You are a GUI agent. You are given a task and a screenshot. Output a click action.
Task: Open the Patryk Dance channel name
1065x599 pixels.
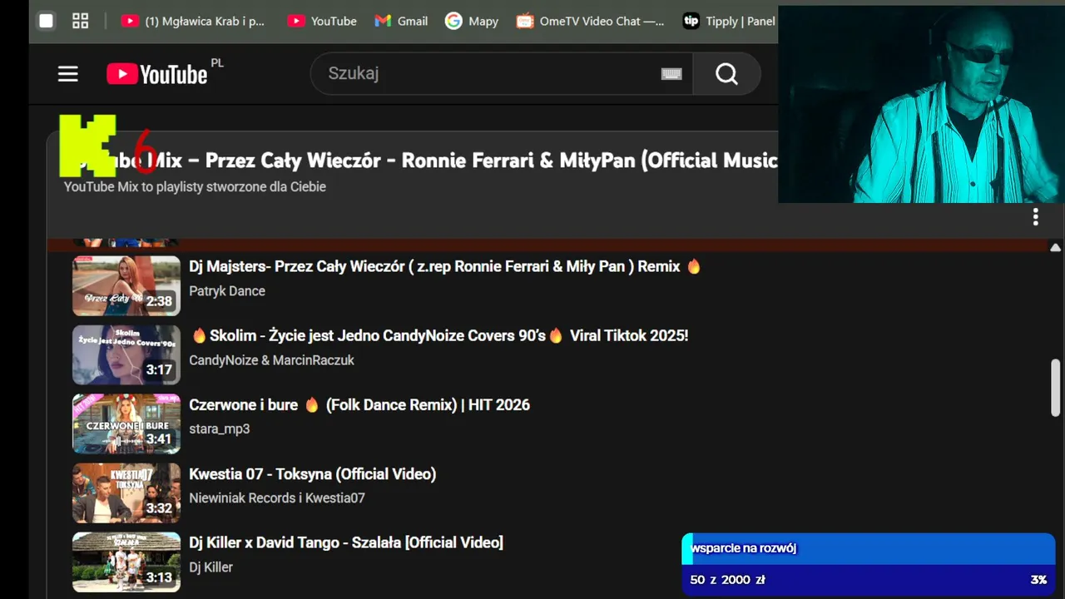pos(227,291)
